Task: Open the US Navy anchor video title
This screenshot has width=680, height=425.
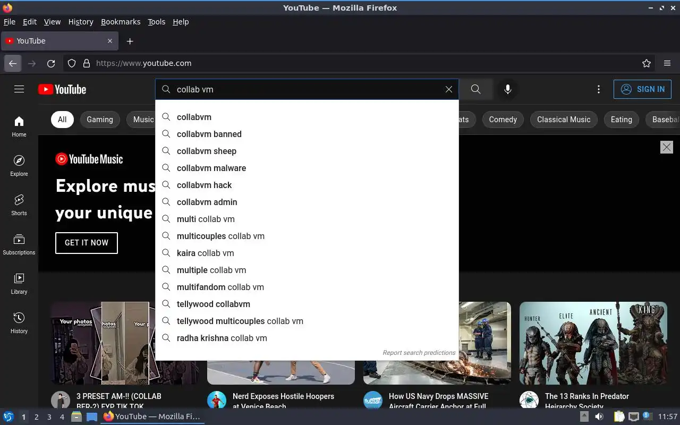Action: (438, 401)
